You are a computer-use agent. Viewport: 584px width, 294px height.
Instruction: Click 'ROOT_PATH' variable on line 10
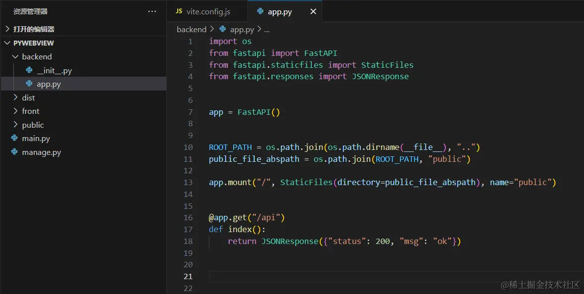click(231, 147)
